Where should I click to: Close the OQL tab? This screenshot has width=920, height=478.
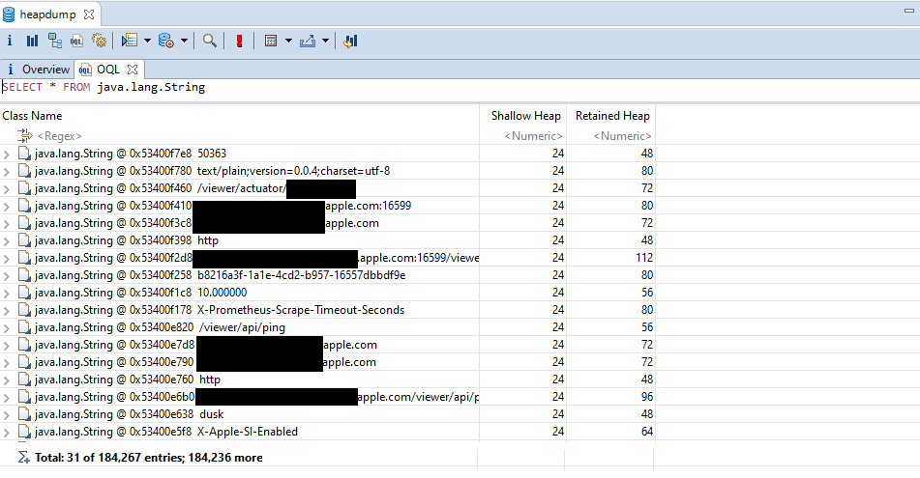pyautogui.click(x=132, y=70)
